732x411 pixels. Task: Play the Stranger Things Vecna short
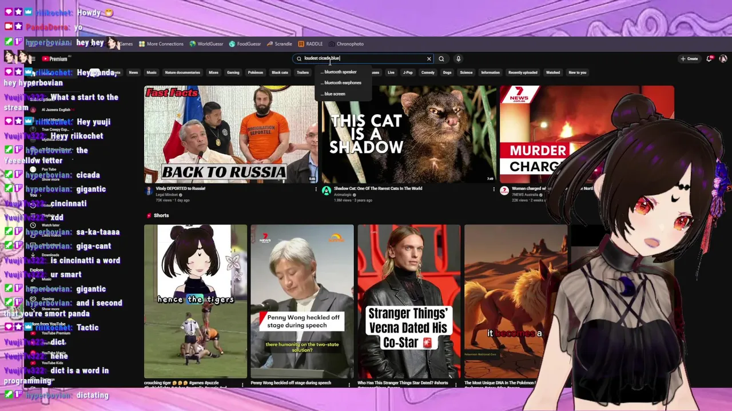(409, 301)
